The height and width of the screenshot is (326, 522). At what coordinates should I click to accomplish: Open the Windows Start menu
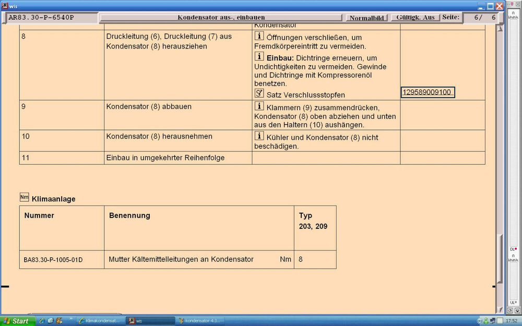[x=17, y=321]
